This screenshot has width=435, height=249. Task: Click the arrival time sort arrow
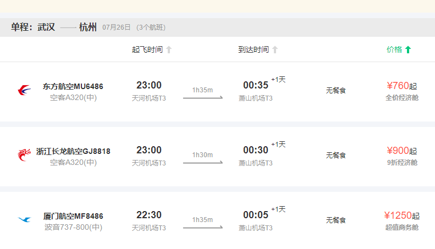coord(275,50)
